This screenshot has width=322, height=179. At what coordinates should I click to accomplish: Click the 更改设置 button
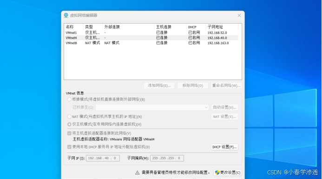click(228, 173)
